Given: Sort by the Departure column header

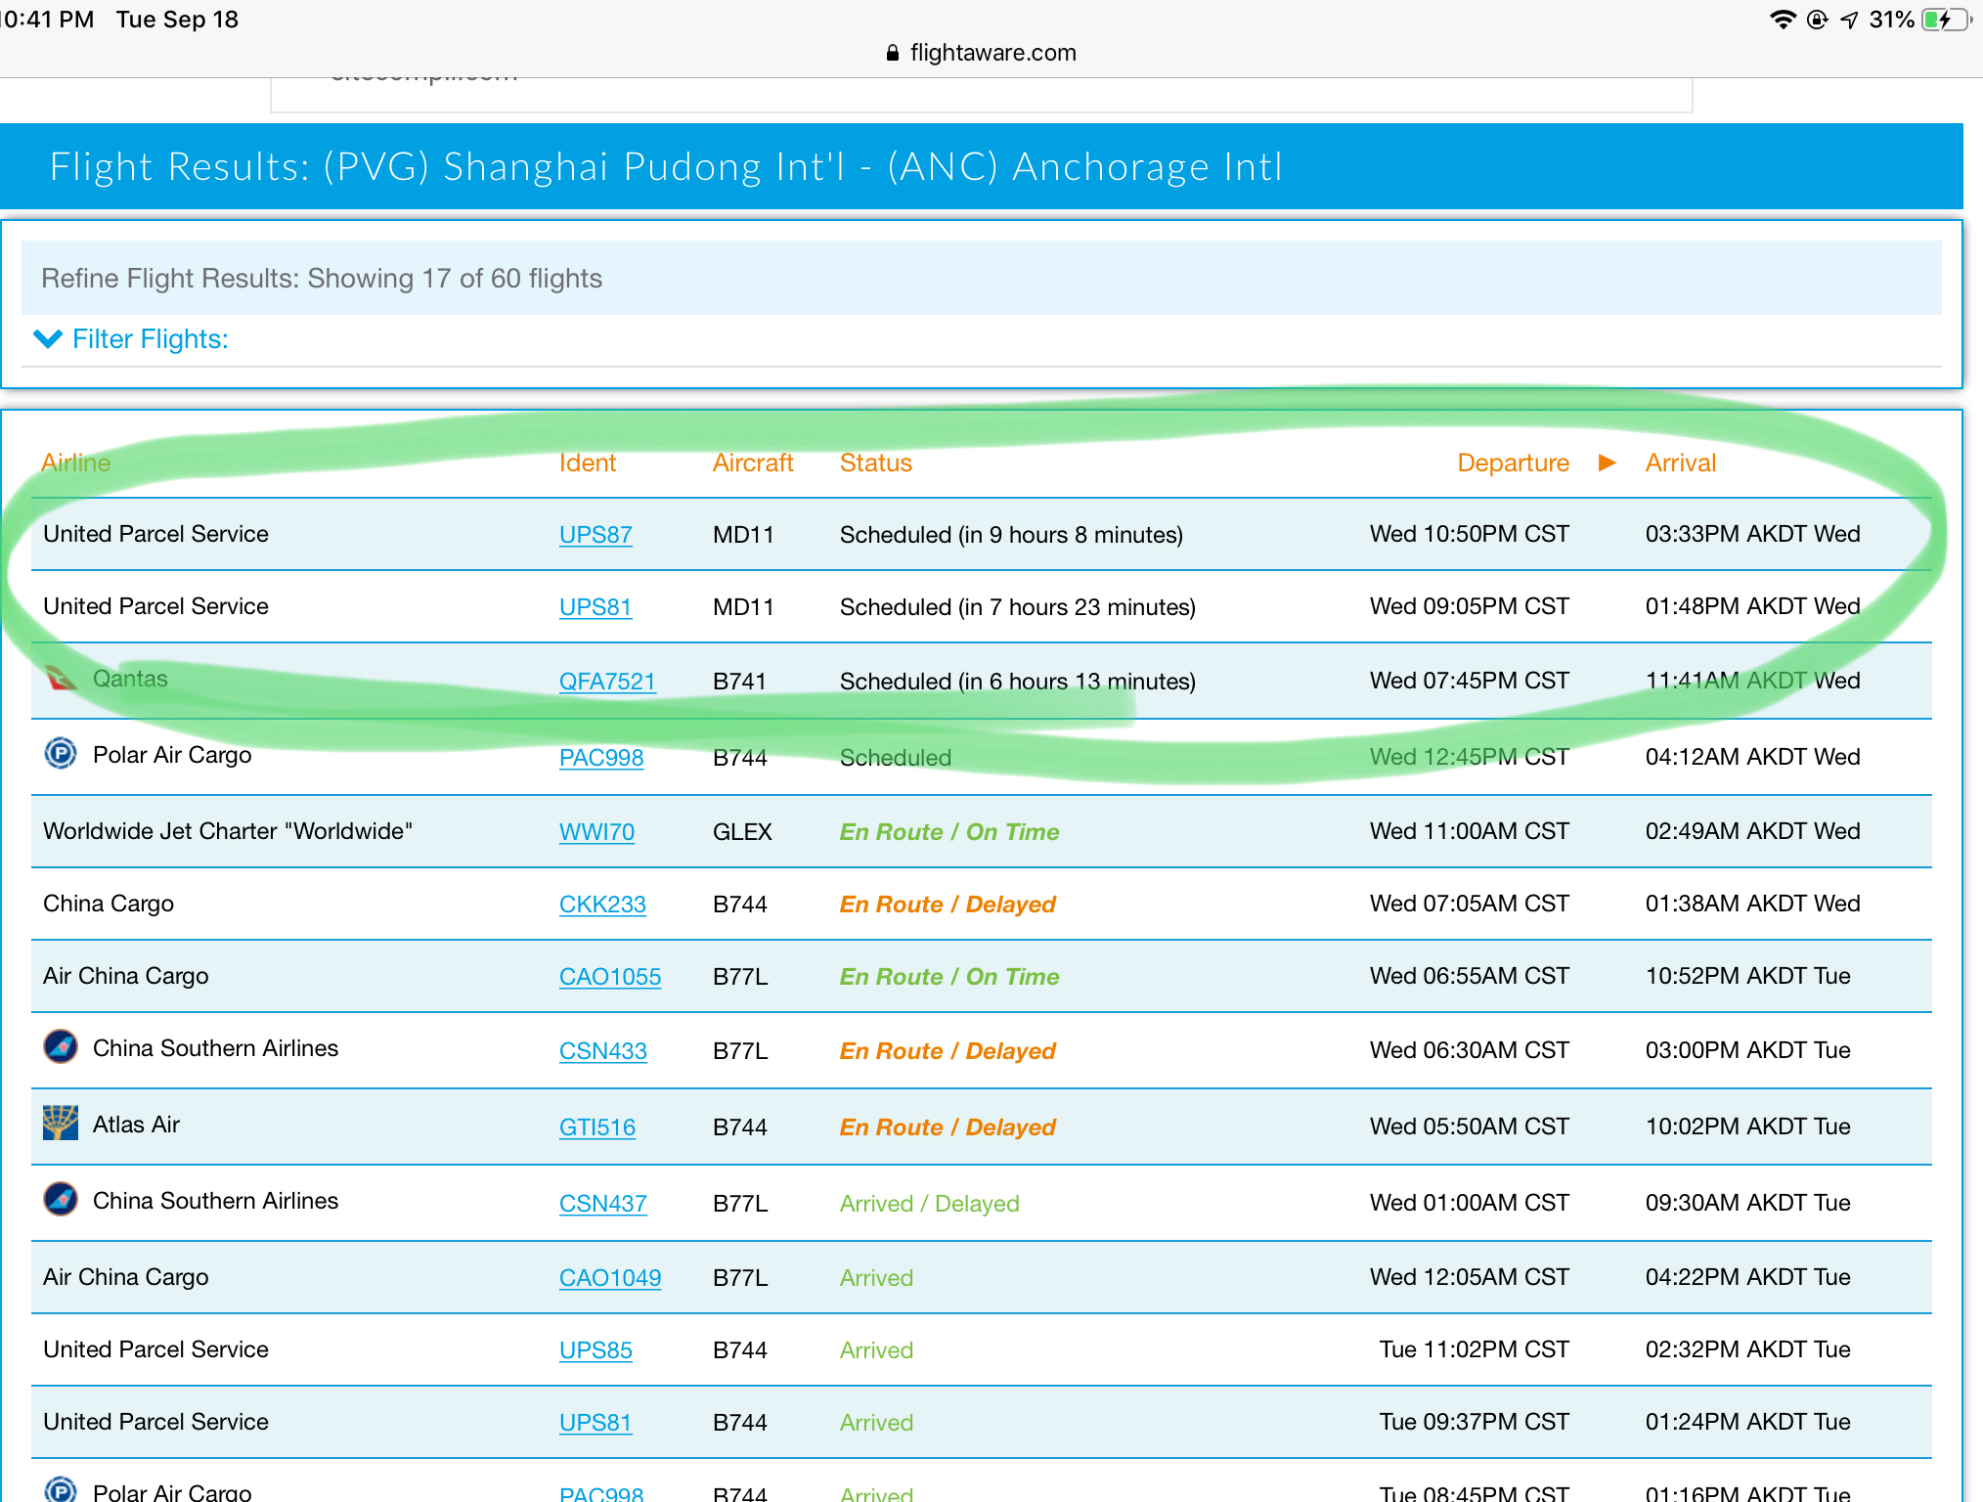Looking at the screenshot, I should coord(1513,463).
